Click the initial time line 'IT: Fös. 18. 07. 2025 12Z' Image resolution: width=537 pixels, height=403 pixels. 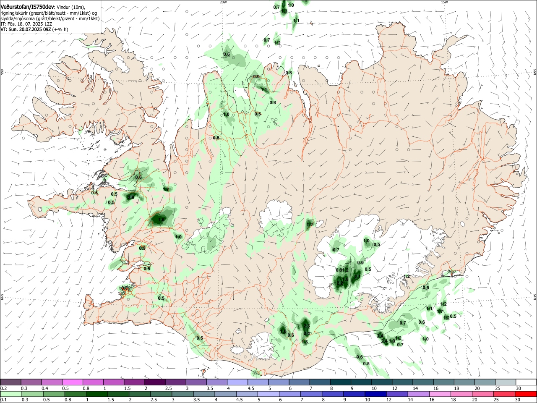[x=26, y=24]
